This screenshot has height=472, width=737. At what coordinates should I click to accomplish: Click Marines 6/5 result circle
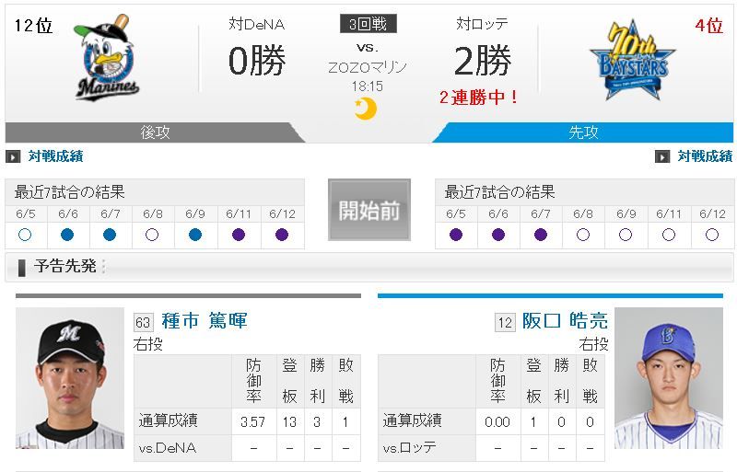(25, 235)
